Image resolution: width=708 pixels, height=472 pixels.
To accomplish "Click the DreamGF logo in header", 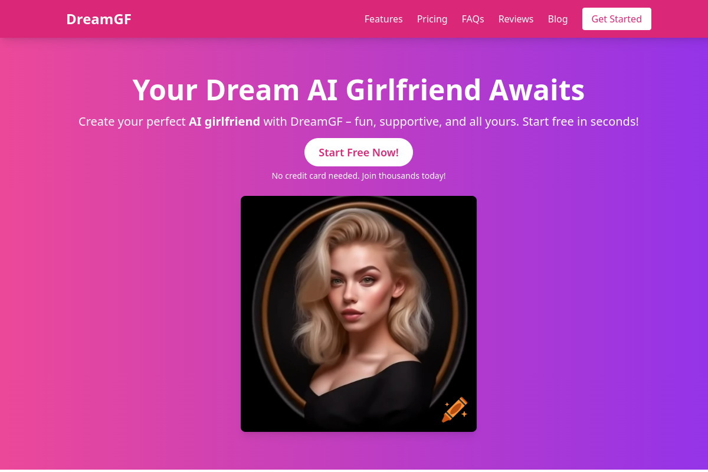I will click(x=99, y=19).
